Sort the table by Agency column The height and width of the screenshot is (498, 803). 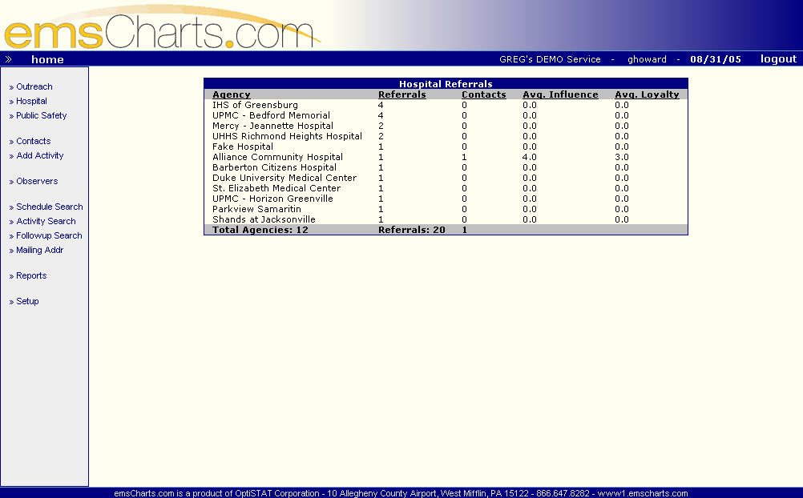(231, 94)
